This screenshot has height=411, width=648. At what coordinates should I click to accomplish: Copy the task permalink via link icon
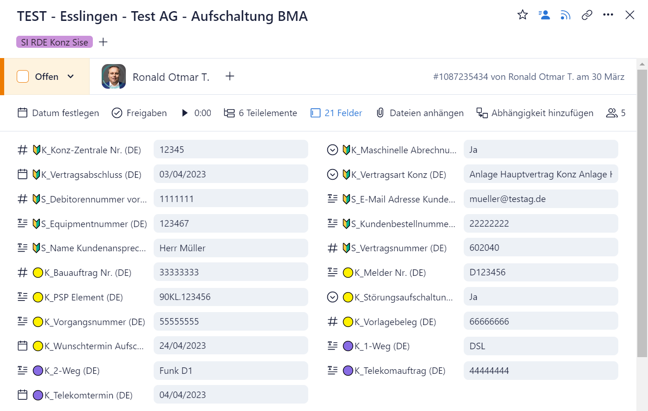point(587,15)
